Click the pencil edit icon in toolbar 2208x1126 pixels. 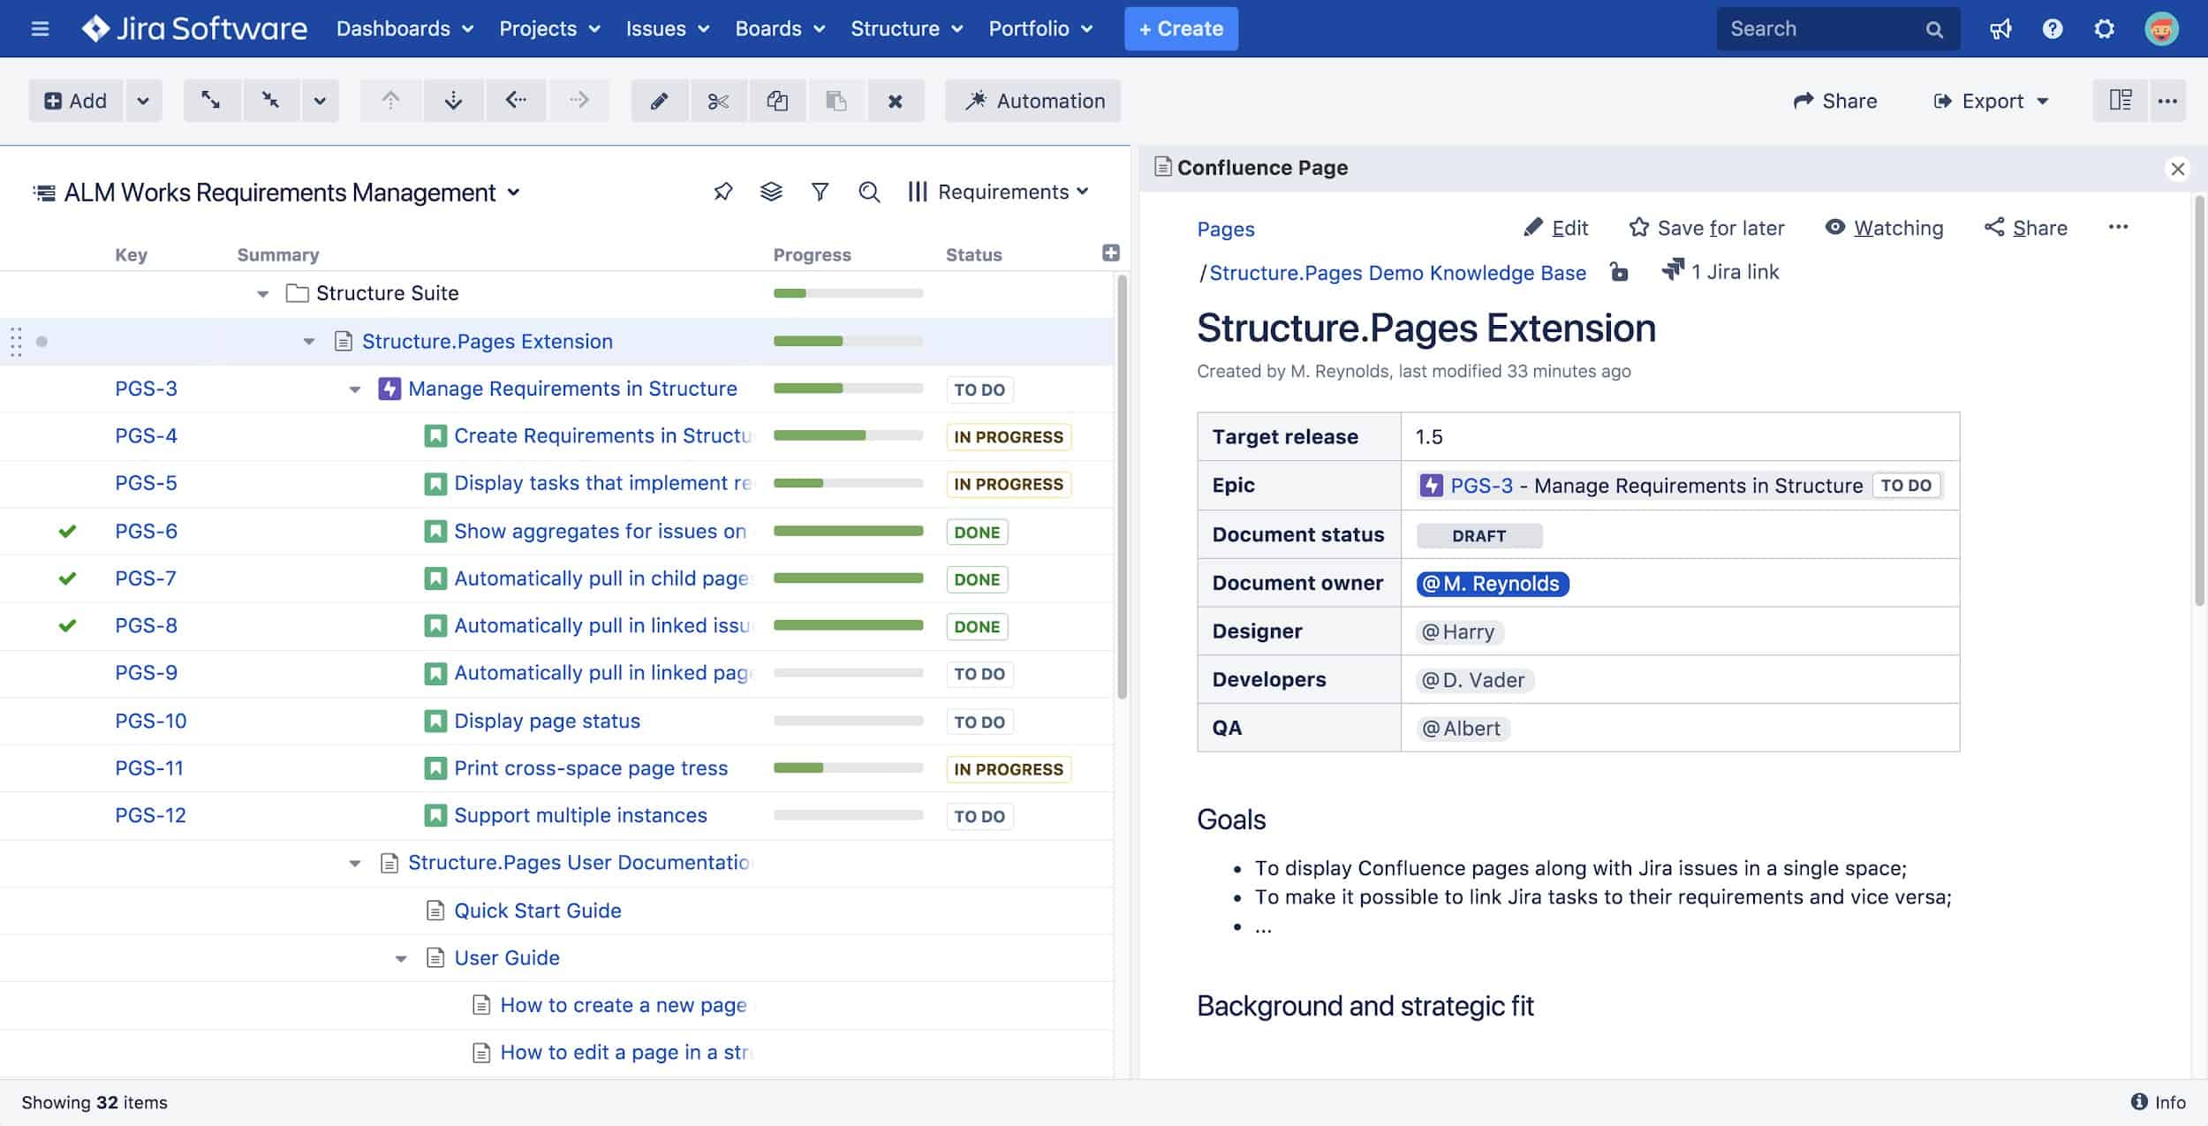tap(659, 101)
